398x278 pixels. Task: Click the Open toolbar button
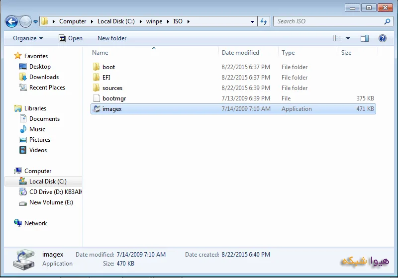(71, 38)
